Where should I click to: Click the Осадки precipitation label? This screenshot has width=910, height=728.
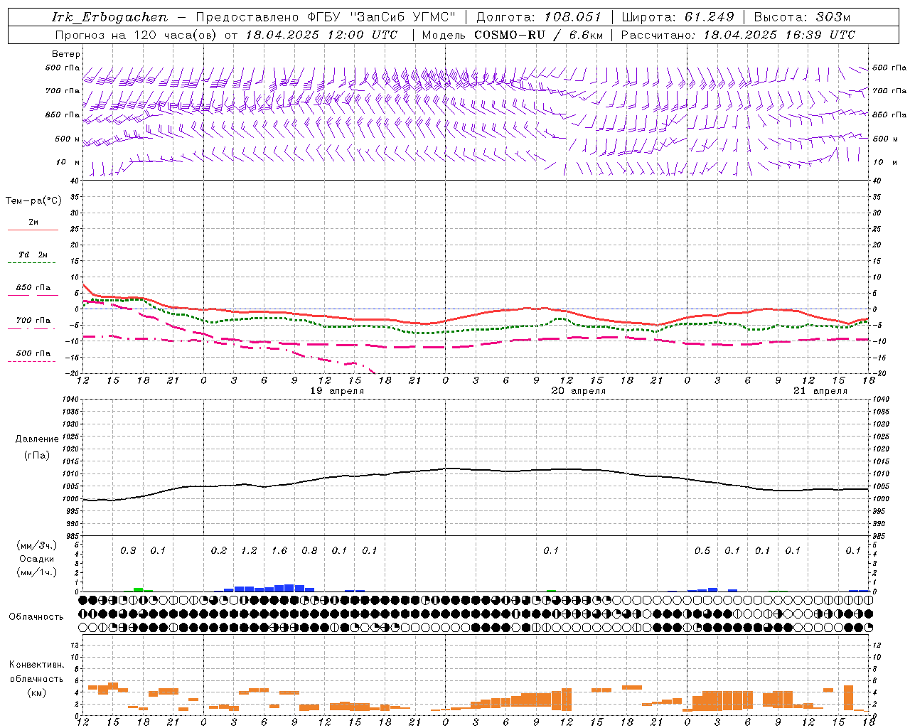coord(36,559)
